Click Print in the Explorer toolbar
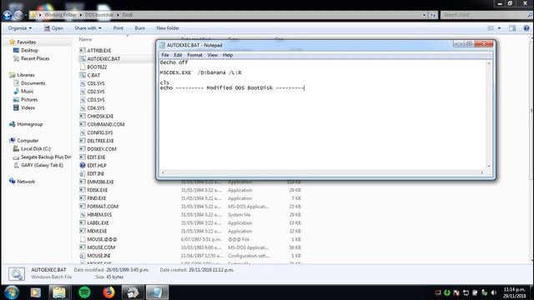This screenshot has height=300, width=534. coord(118,28)
